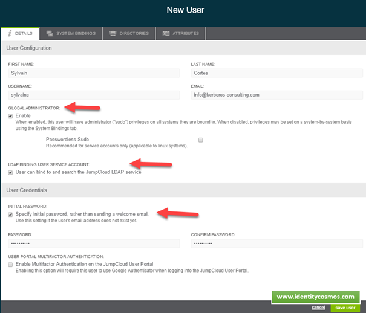
Task: Click the Last Name field containing Cortes
Action: (x=277, y=73)
